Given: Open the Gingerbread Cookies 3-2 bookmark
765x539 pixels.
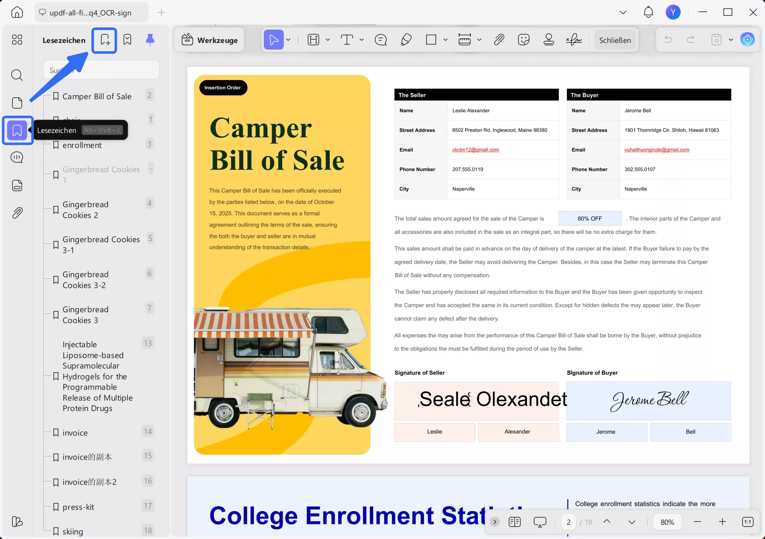Looking at the screenshot, I should pos(86,280).
